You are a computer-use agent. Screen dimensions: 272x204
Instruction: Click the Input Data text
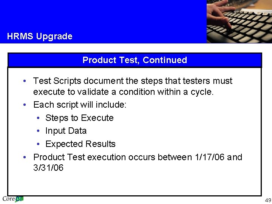[66, 131]
